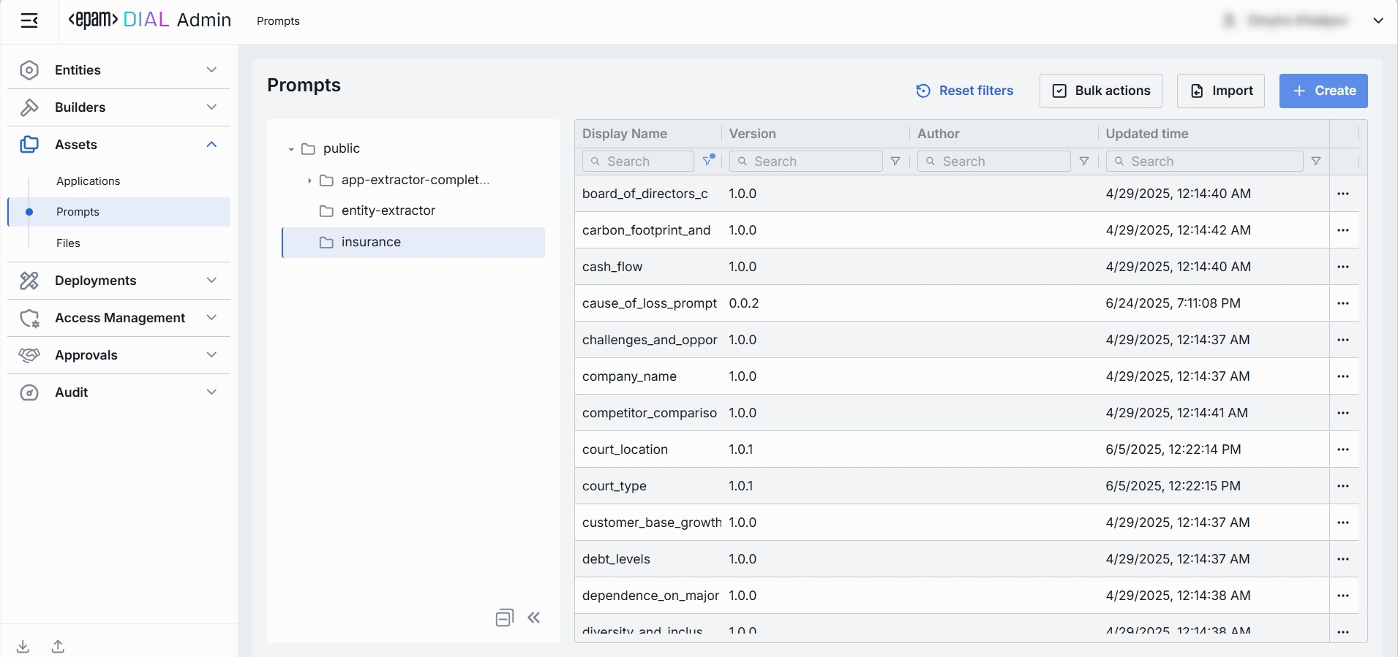
Task: Go to Files under Assets
Action: pos(69,243)
